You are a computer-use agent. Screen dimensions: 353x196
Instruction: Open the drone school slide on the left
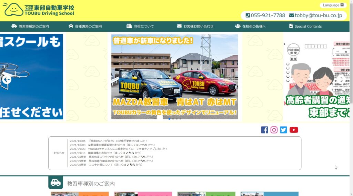click(x=31, y=77)
